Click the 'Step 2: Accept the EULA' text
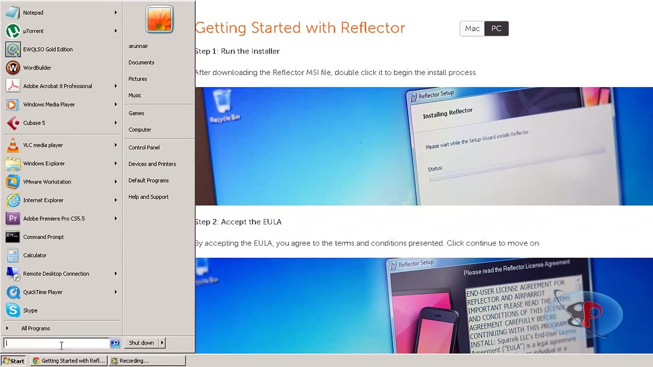Screen dimensions: 653x367 (x=238, y=222)
